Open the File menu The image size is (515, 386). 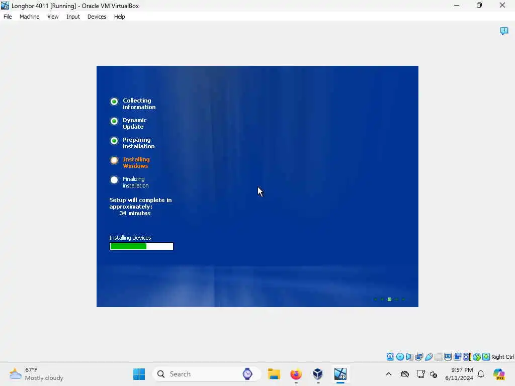[8, 17]
